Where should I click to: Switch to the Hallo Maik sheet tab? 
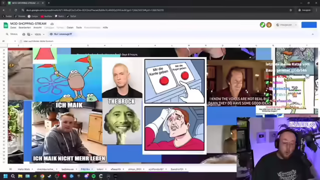(x=23, y=169)
